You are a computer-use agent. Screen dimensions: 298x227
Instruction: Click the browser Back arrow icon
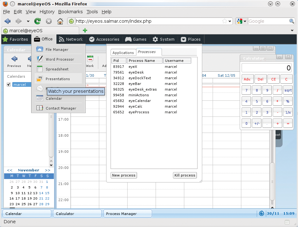click(8, 21)
